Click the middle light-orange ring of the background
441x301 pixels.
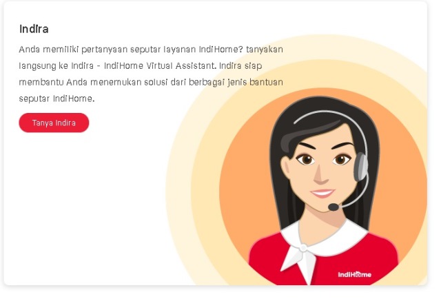point(205,191)
